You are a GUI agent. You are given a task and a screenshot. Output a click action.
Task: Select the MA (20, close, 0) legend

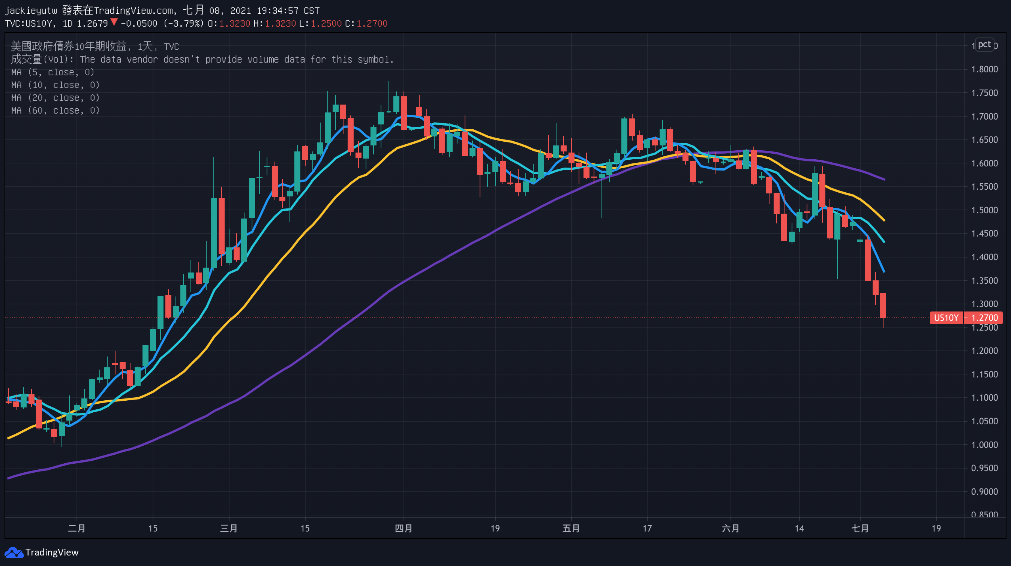(55, 98)
